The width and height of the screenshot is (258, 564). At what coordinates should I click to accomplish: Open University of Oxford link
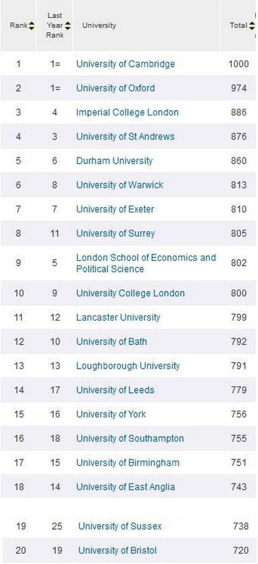(116, 88)
